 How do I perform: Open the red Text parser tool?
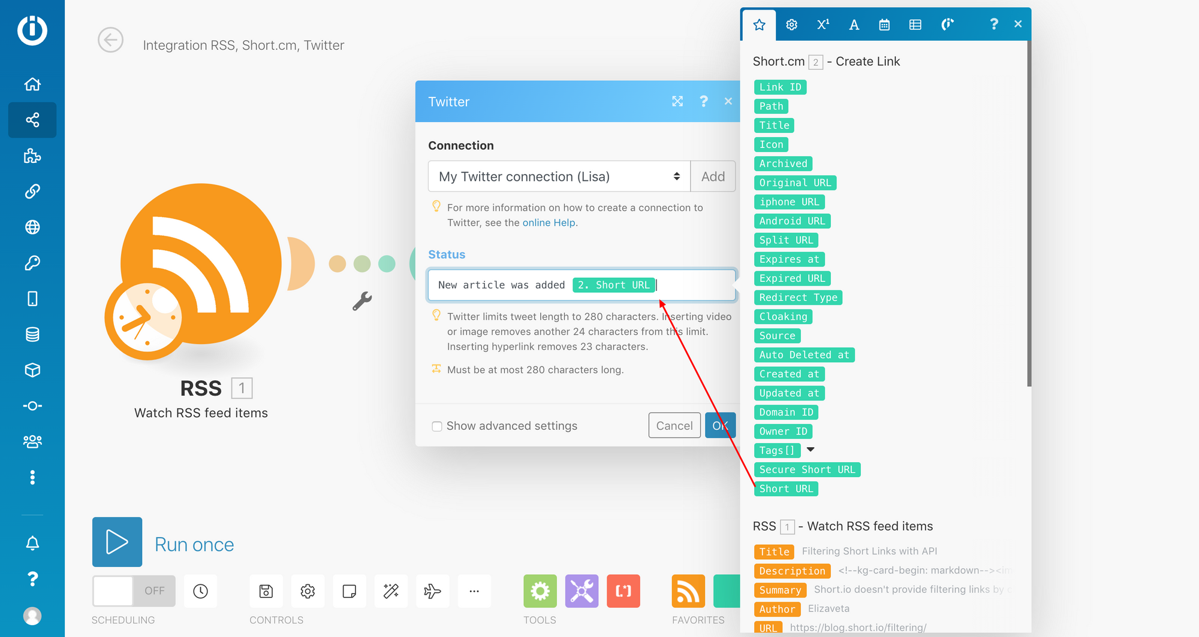(623, 591)
